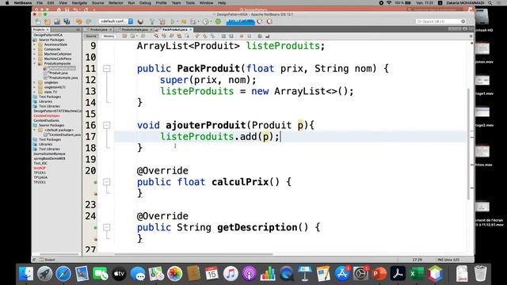
Task: Select the GestionEmployes project
Action: click(47, 116)
